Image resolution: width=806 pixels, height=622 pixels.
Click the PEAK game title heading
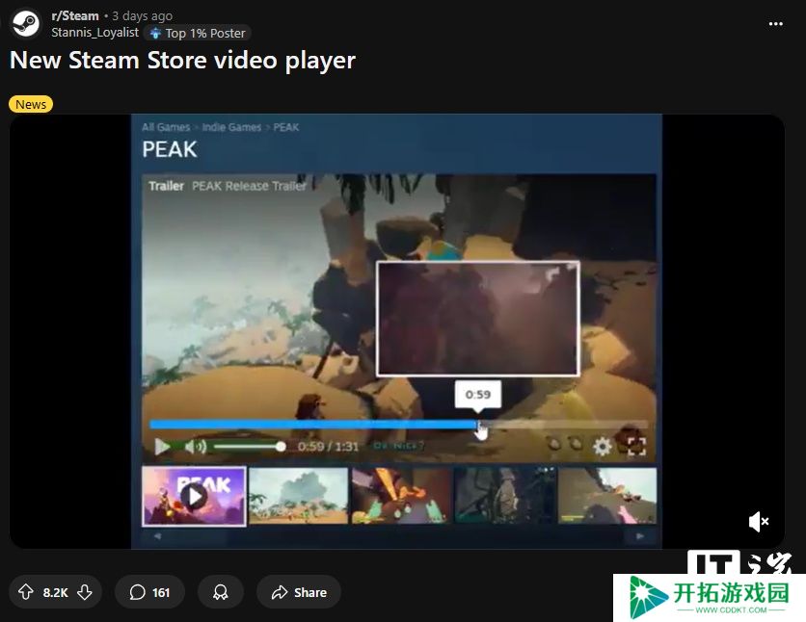169,149
